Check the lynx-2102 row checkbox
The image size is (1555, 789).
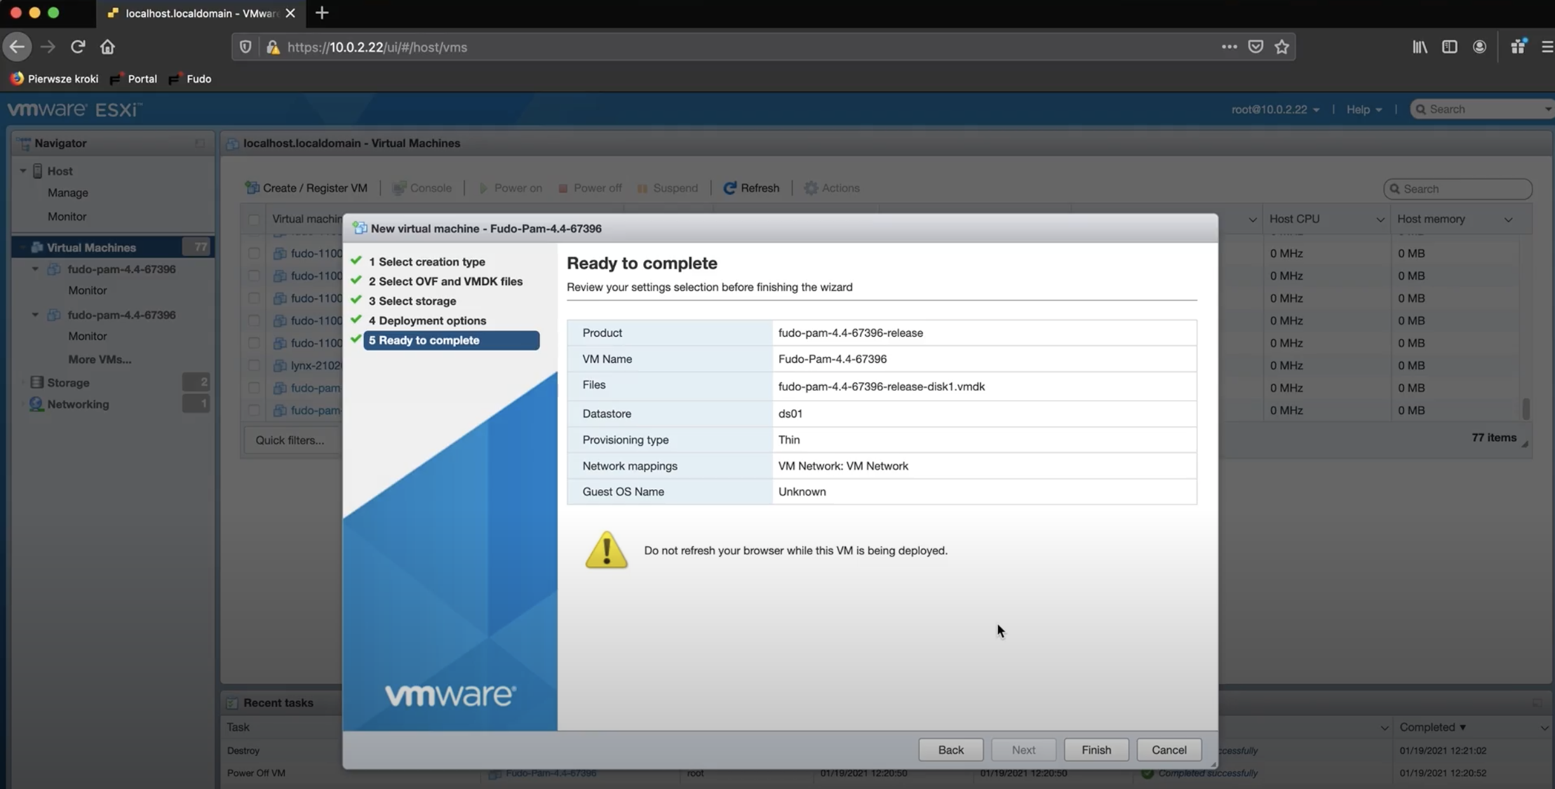pos(253,365)
